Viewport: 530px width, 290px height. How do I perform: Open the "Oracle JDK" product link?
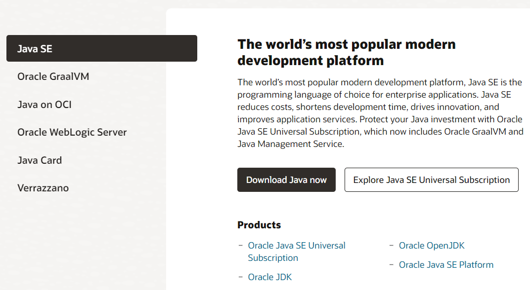point(270,277)
